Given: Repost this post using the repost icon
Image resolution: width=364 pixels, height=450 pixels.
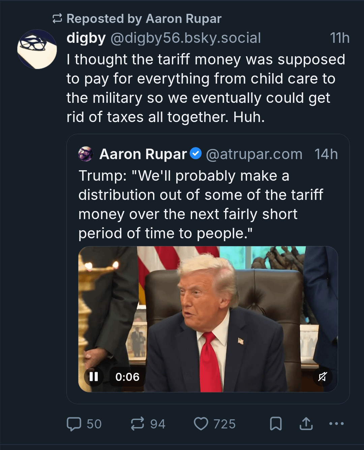Looking at the screenshot, I should 137,424.
